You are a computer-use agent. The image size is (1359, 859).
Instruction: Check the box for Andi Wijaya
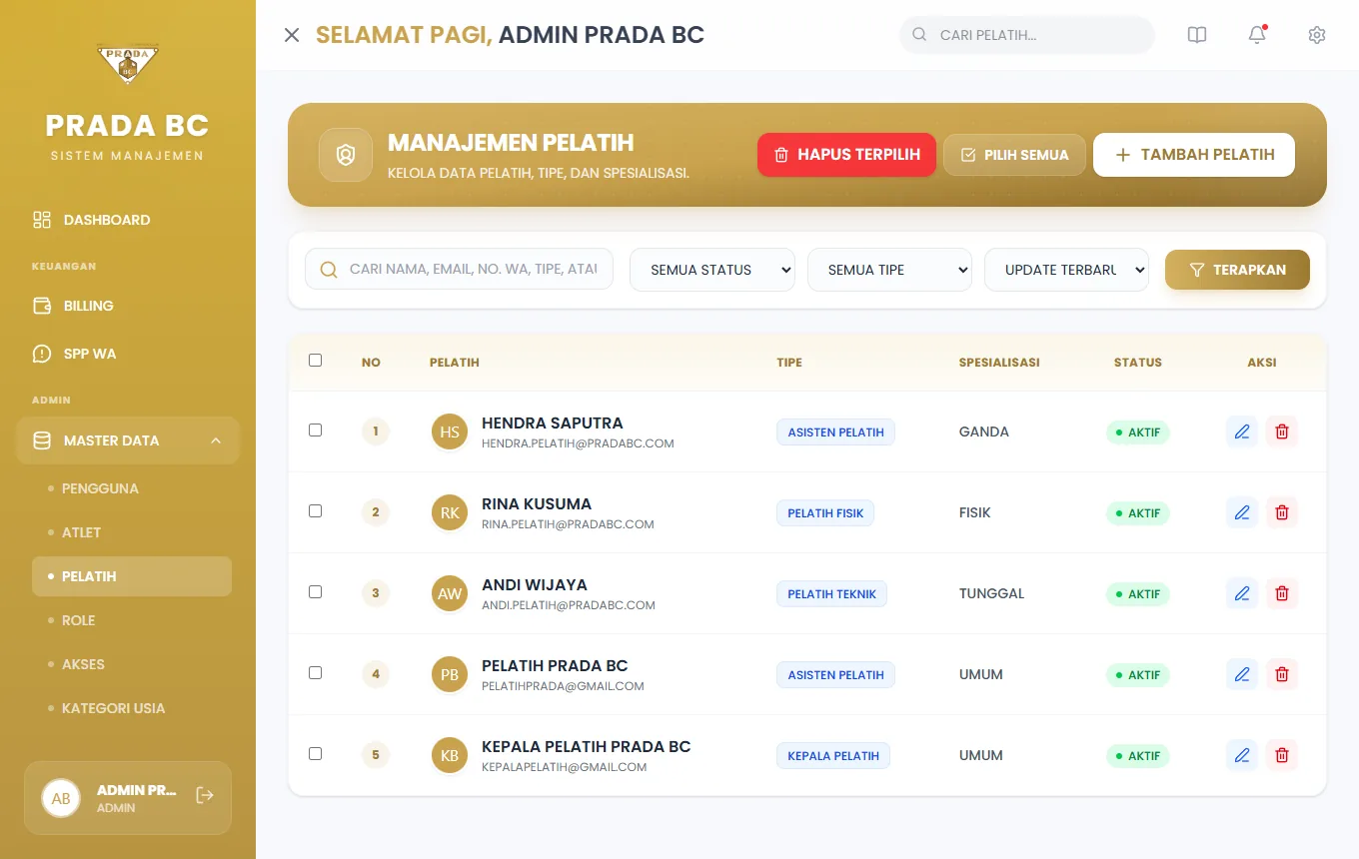[x=316, y=592]
